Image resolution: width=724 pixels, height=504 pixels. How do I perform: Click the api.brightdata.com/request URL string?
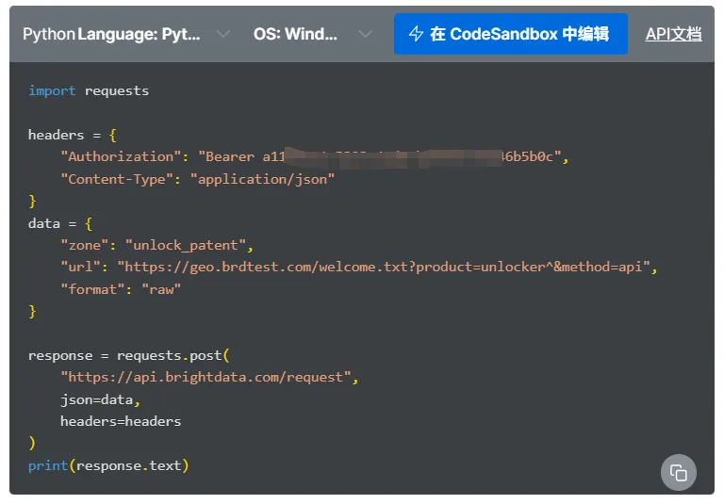pyautogui.click(x=206, y=378)
